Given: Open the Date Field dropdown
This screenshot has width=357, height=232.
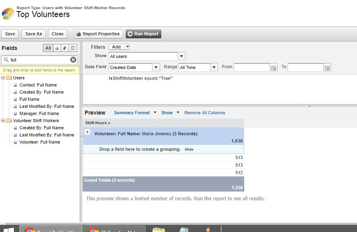Looking at the screenshot, I should pos(156,67).
